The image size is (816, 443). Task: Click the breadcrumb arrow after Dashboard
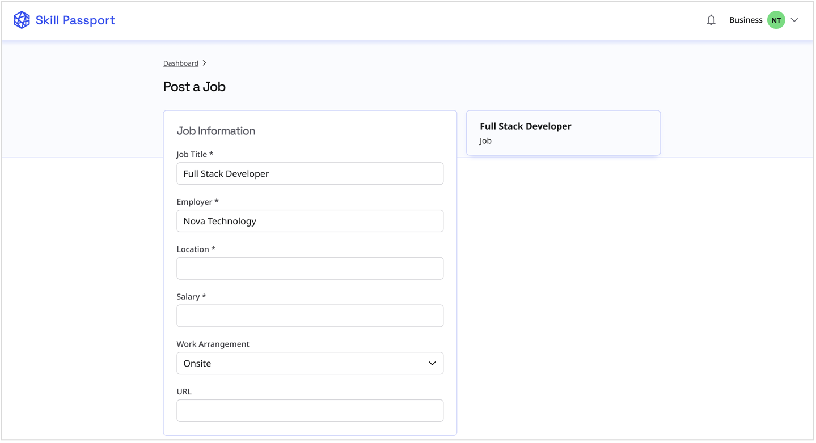click(205, 63)
